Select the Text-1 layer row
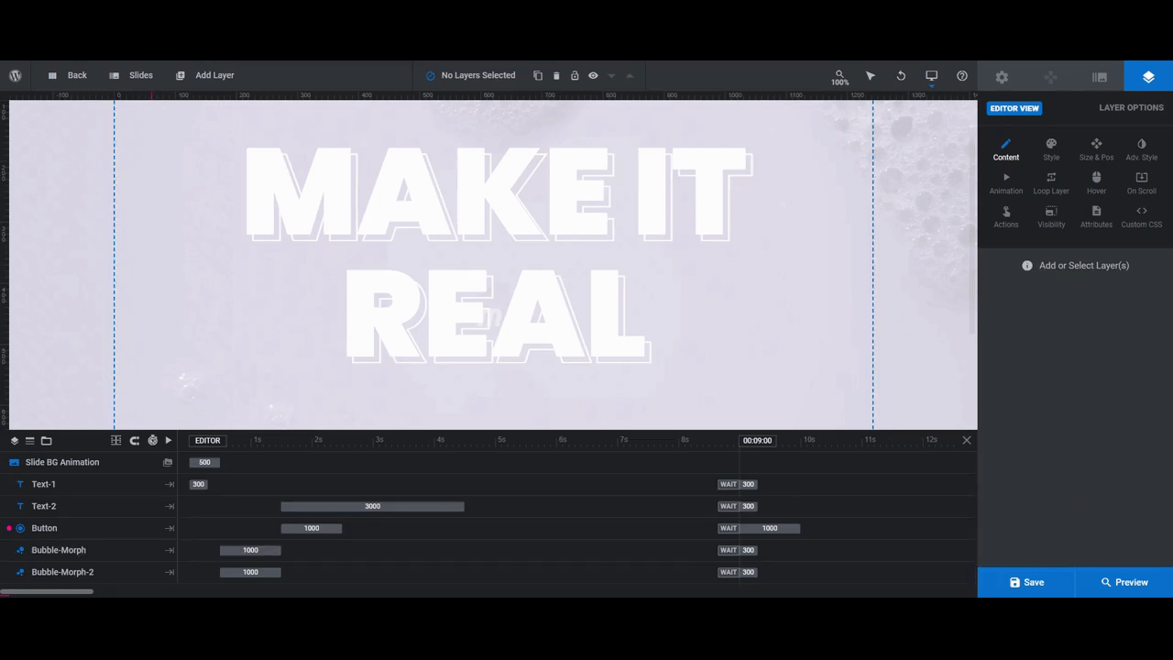The width and height of the screenshot is (1173, 660). coord(89,484)
